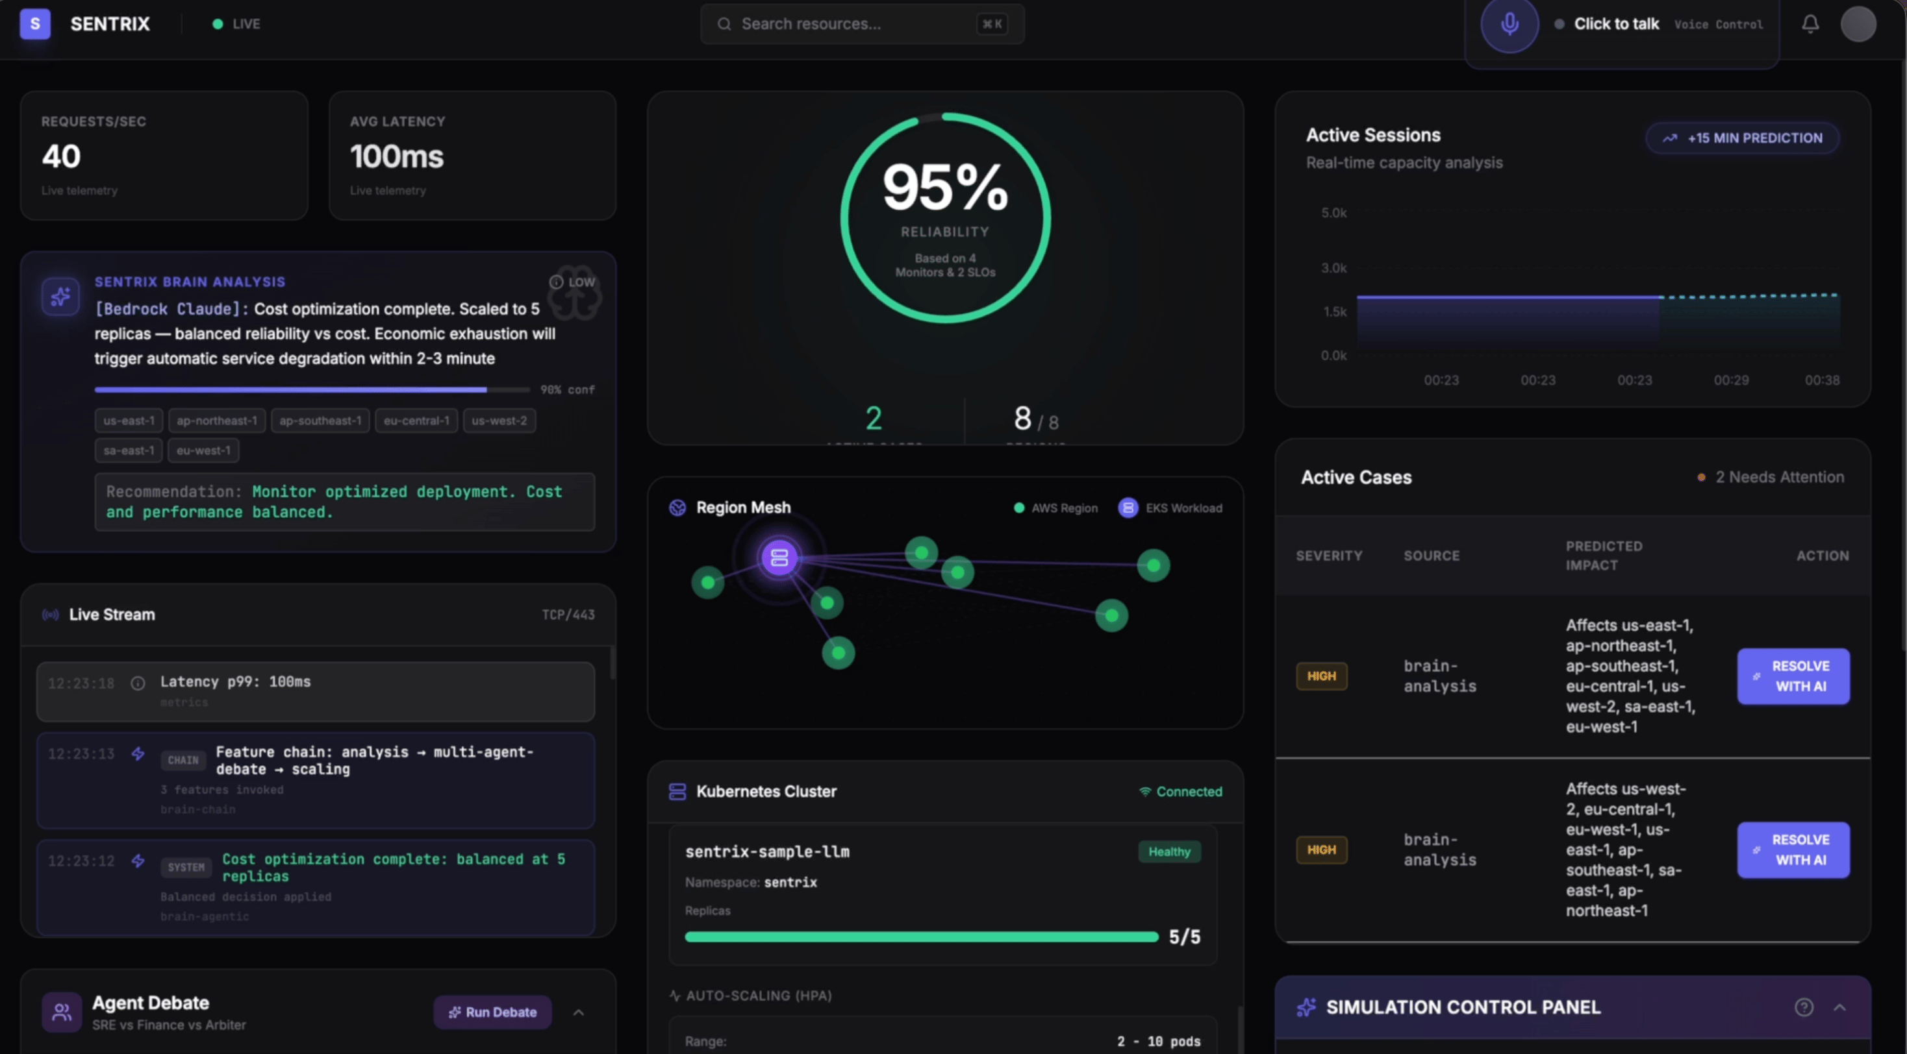Collapse the Simulation Control Panel
This screenshot has height=1054, width=1907.
(1839, 1007)
